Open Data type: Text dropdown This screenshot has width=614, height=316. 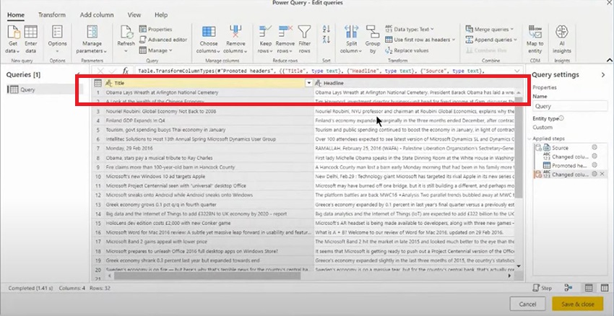point(410,30)
